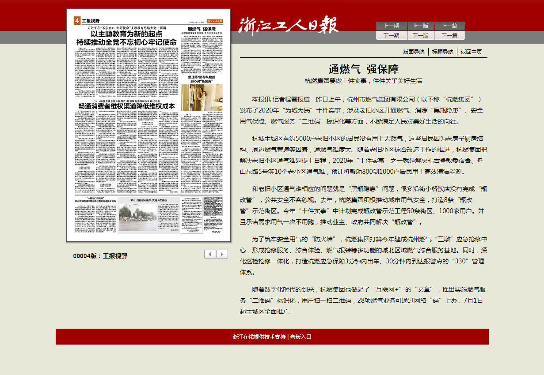Click the QR code on newspaper page
Screen dimensions: 544x375
[213, 207]
